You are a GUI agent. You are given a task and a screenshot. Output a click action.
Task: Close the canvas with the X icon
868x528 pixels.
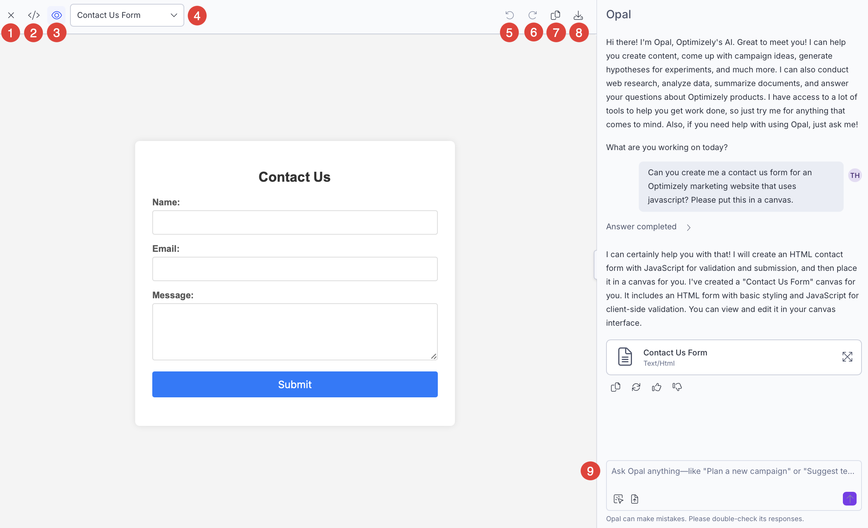(x=11, y=15)
